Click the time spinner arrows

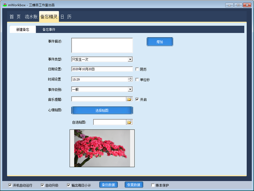pyautogui.click(x=130, y=79)
